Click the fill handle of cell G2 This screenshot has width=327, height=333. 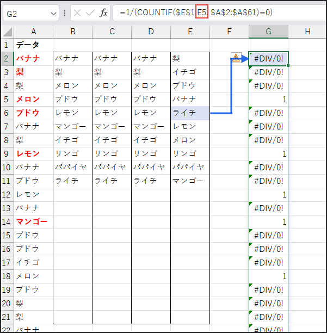coord(288,65)
